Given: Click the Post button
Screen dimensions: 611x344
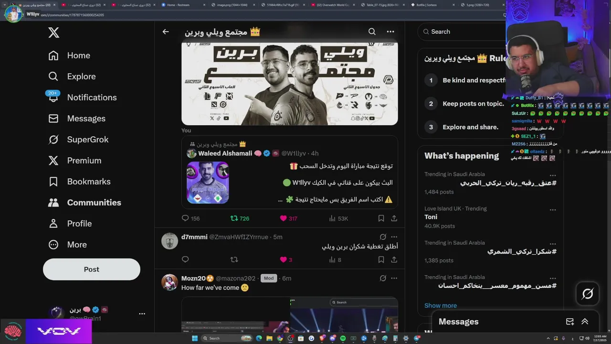Looking at the screenshot, I should pos(92,269).
